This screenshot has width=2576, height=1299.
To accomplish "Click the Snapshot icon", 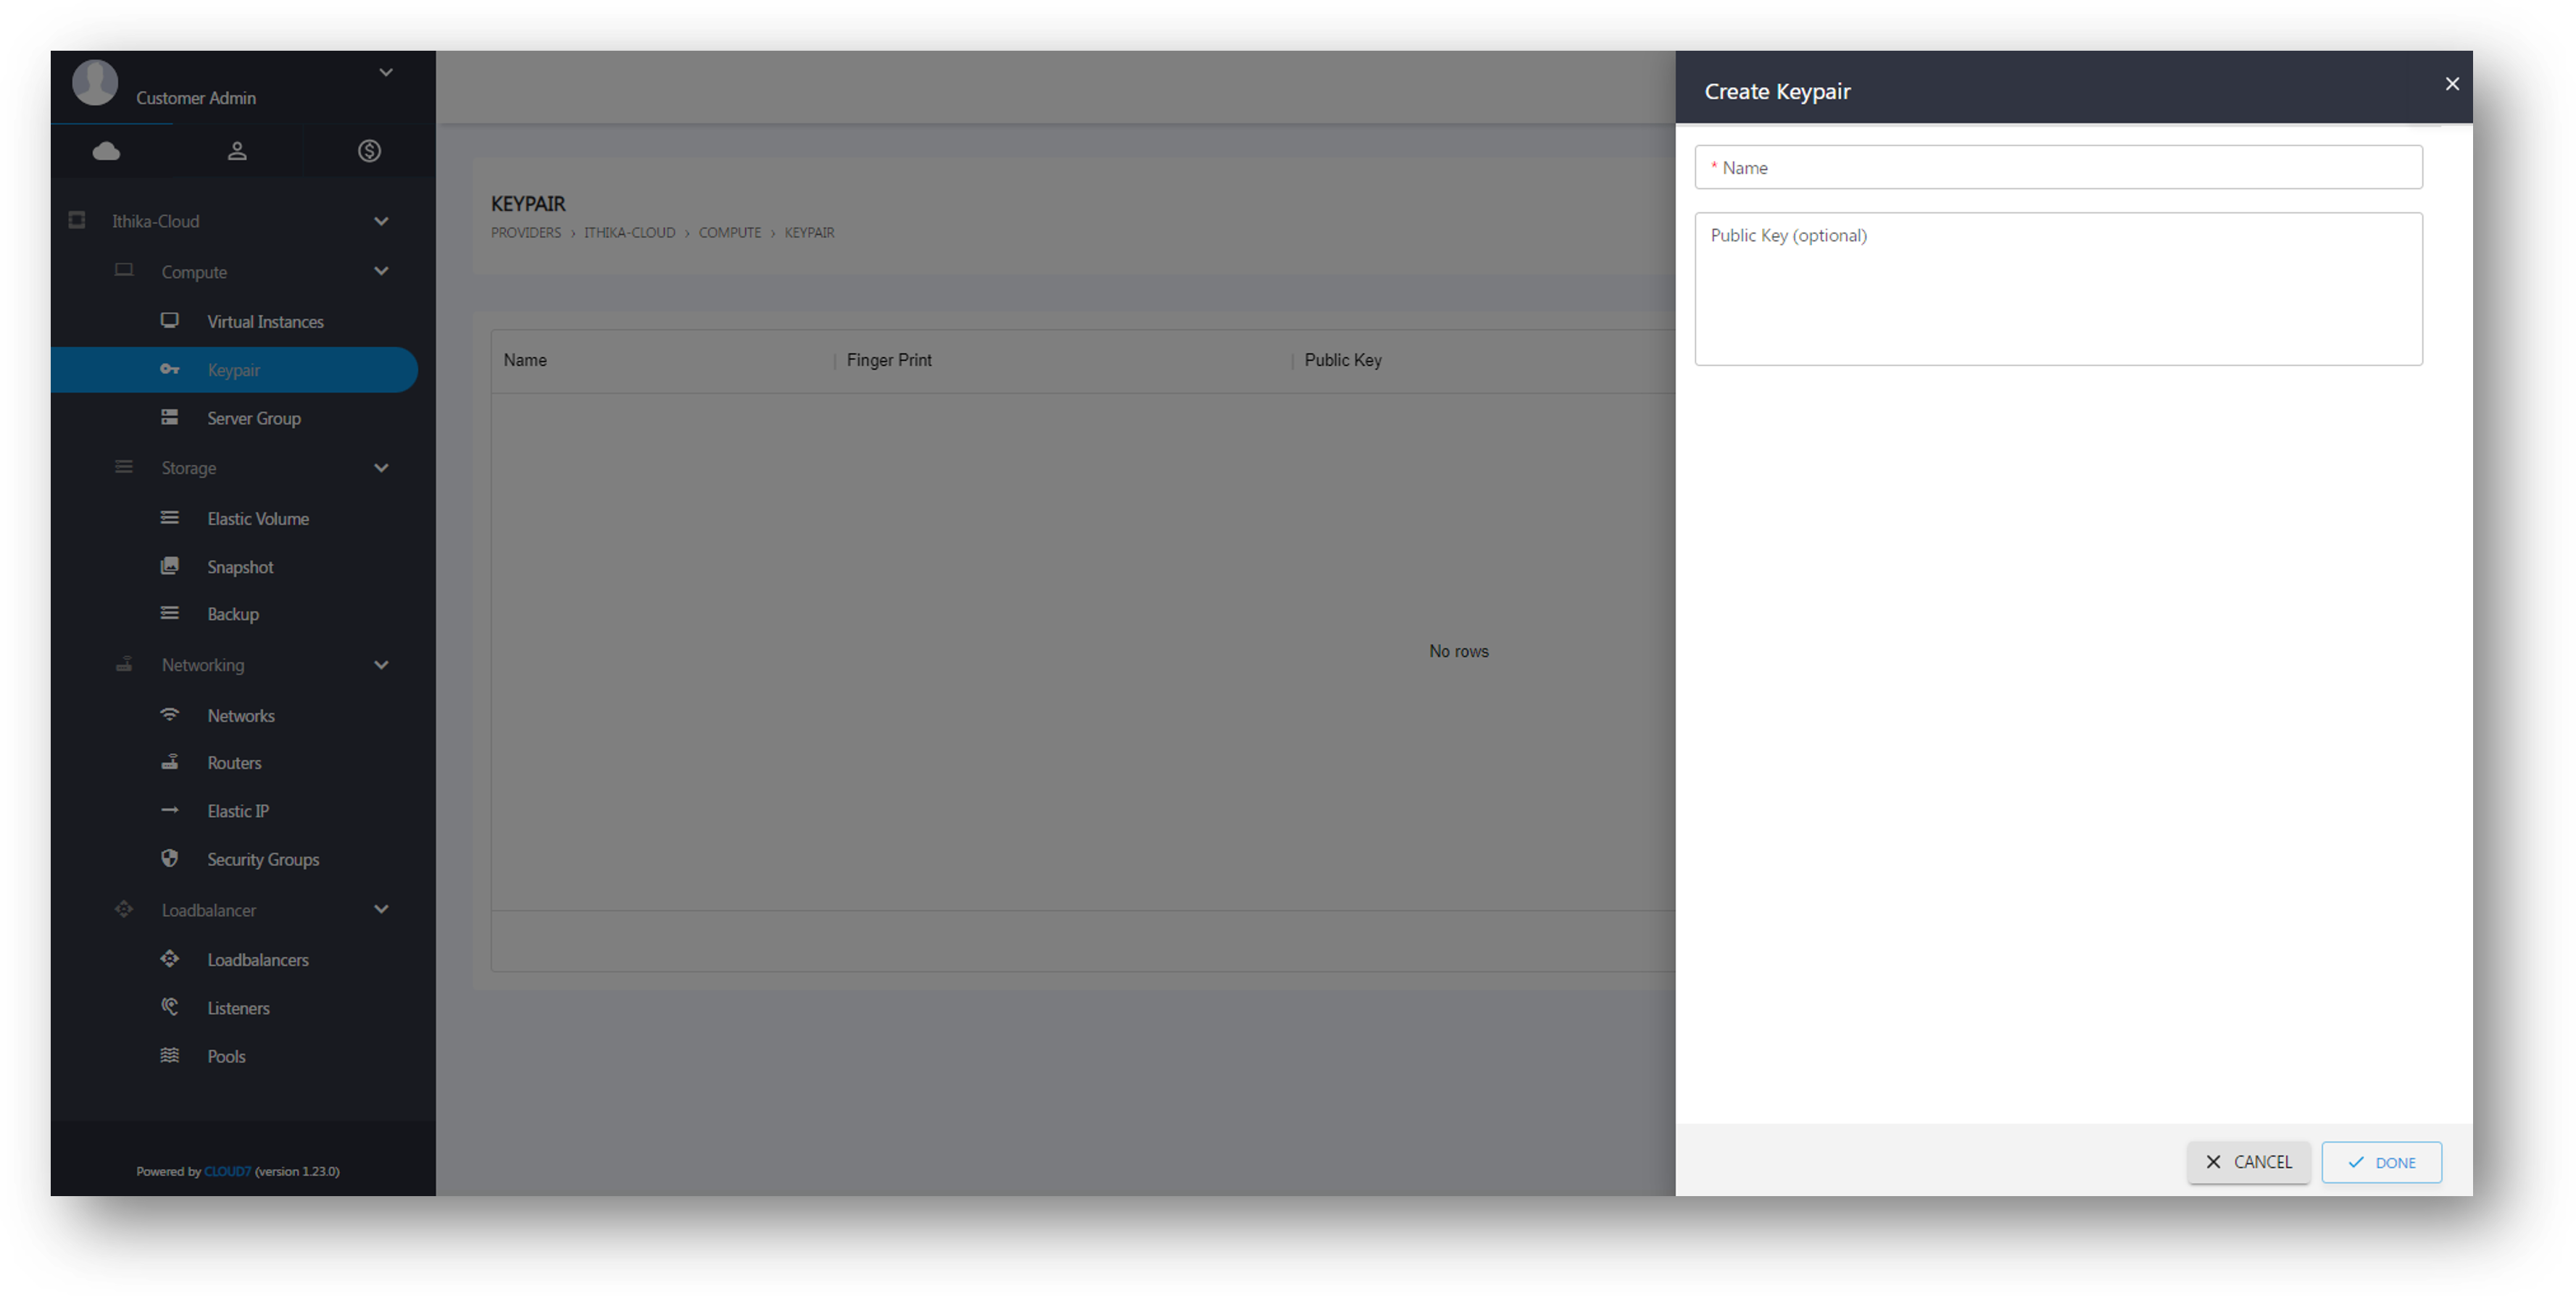I will tap(170, 566).
